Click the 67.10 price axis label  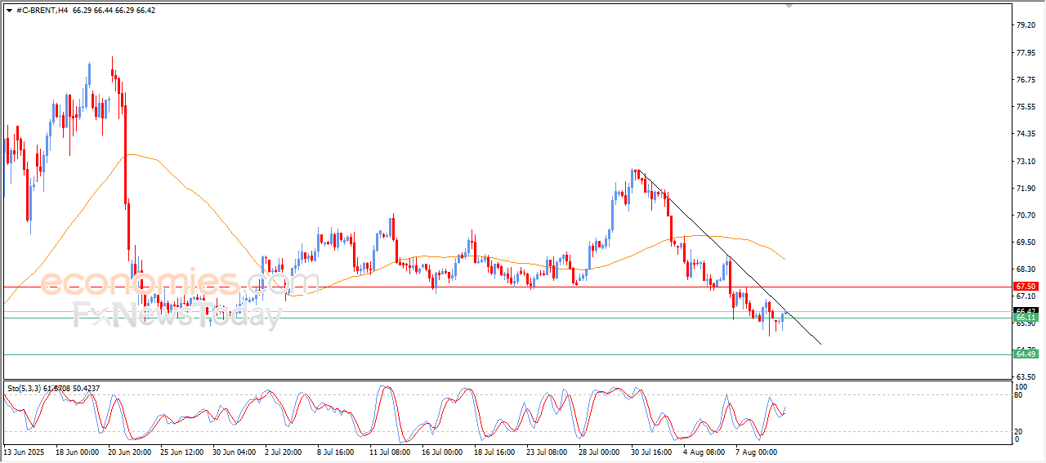pos(1026,297)
